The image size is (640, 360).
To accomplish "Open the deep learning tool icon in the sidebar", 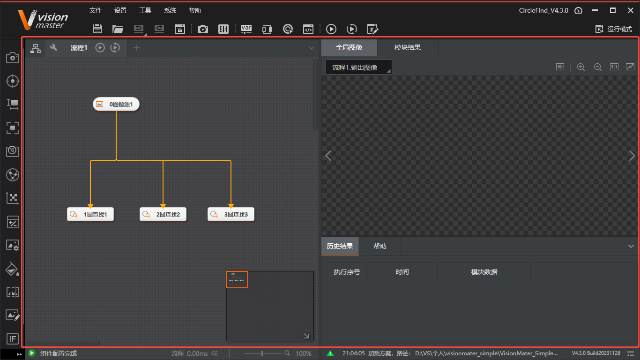I will click(13, 151).
